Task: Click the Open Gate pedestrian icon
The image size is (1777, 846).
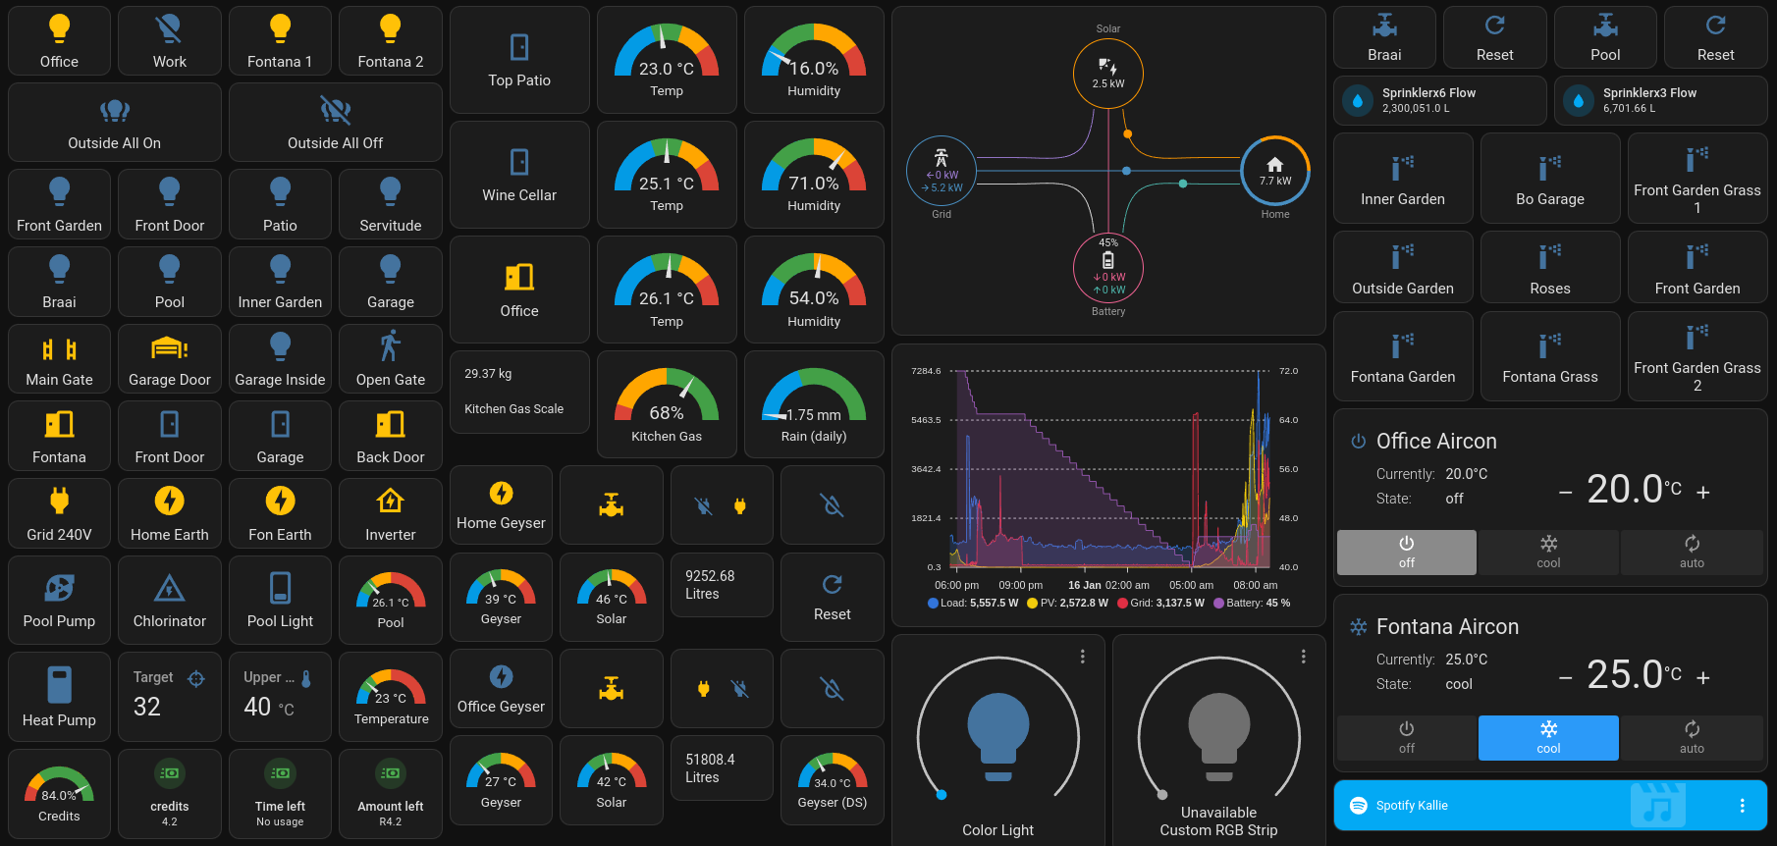Action: click(390, 346)
